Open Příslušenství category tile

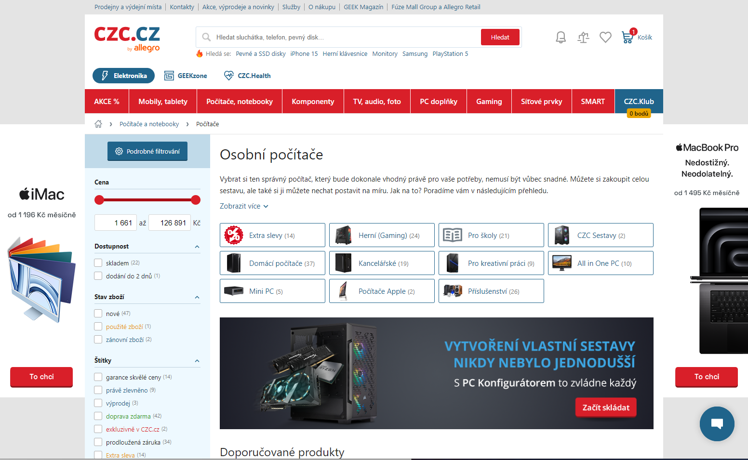click(491, 291)
